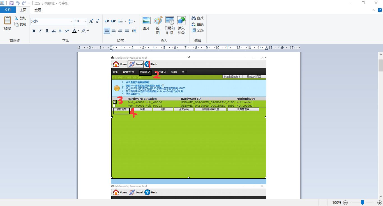The width and height of the screenshot is (383, 206).
Task: Click the WordPad app icon in the title bar
Action: [x=2, y=3]
